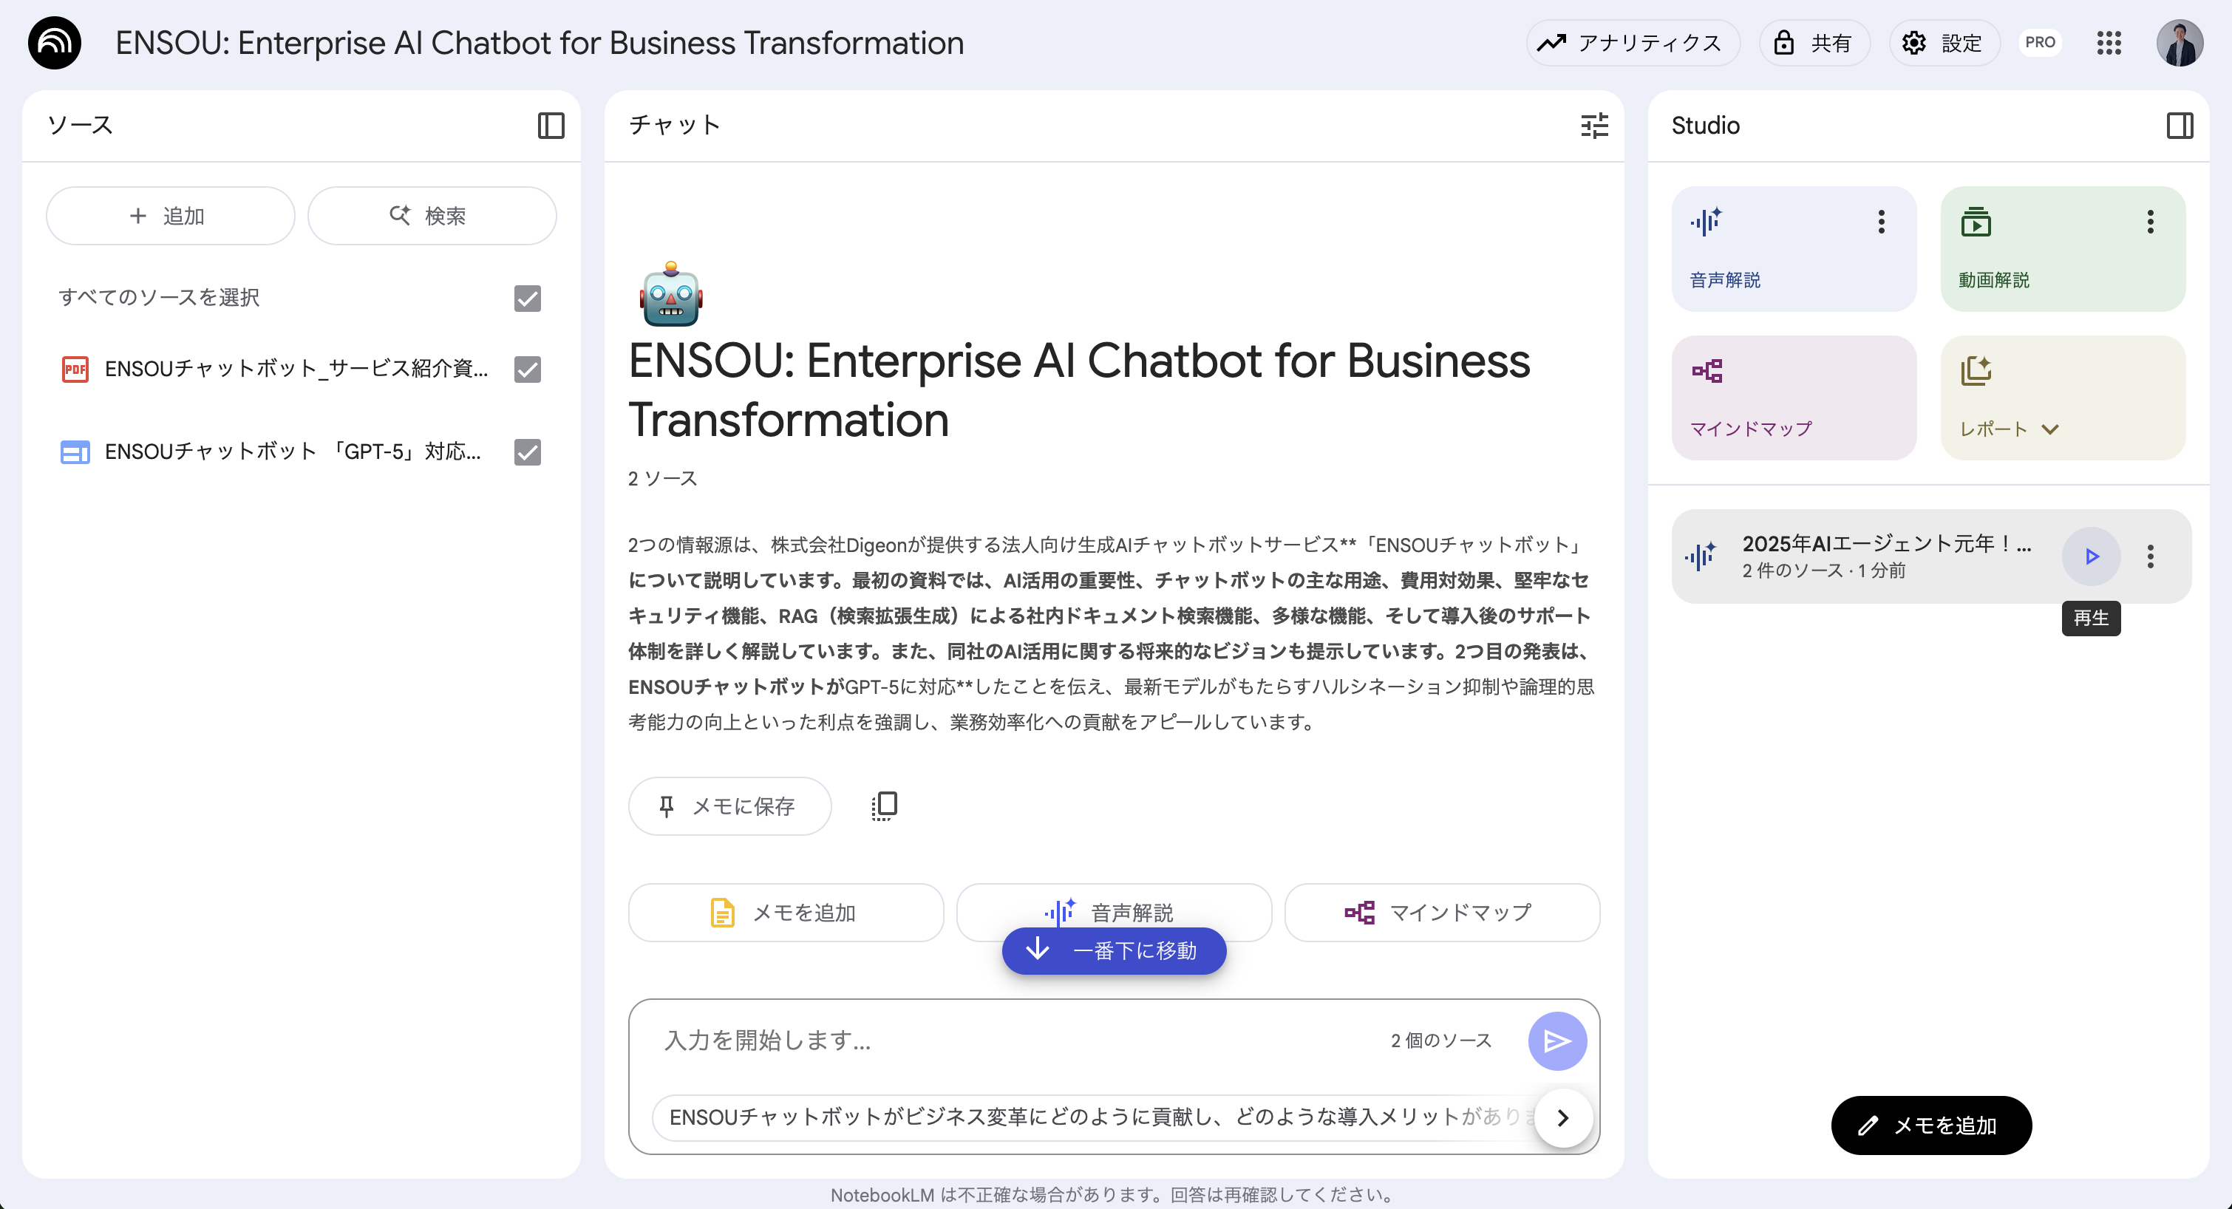Toggle the すべてのソースを選択 checkbox
The image size is (2232, 1209).
528,298
